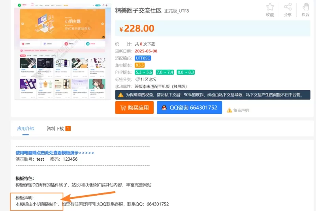Click the shopping cart icon in 购买应用
Image resolution: width=316 pixels, height=211 pixels.
(x=123, y=107)
